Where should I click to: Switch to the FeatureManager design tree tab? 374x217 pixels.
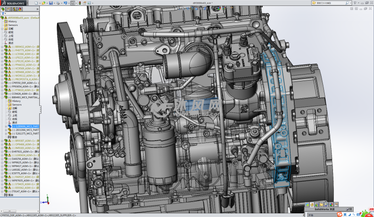[4, 9]
